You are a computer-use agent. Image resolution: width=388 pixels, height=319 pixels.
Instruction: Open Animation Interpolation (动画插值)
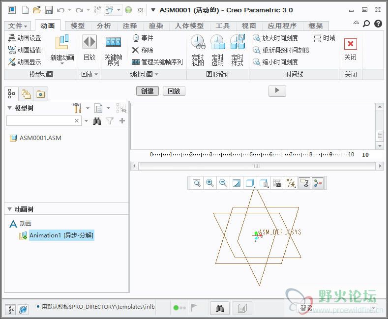(25, 50)
